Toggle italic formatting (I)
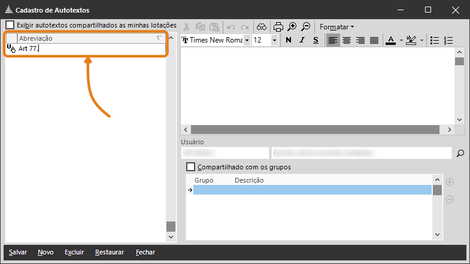The image size is (470, 264). 302,40
